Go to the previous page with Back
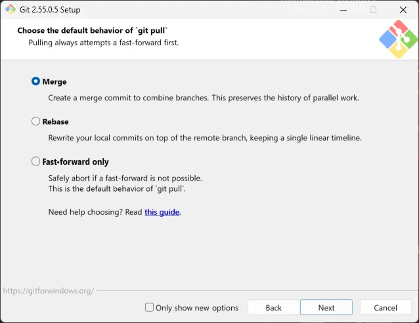This screenshot has height=323, width=419. click(x=274, y=307)
